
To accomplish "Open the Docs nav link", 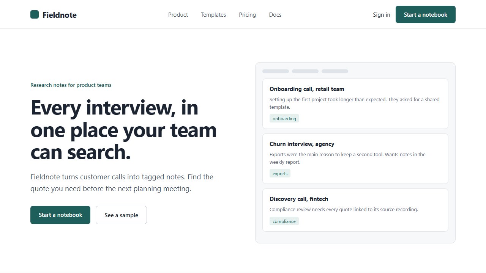I will click(x=275, y=15).
